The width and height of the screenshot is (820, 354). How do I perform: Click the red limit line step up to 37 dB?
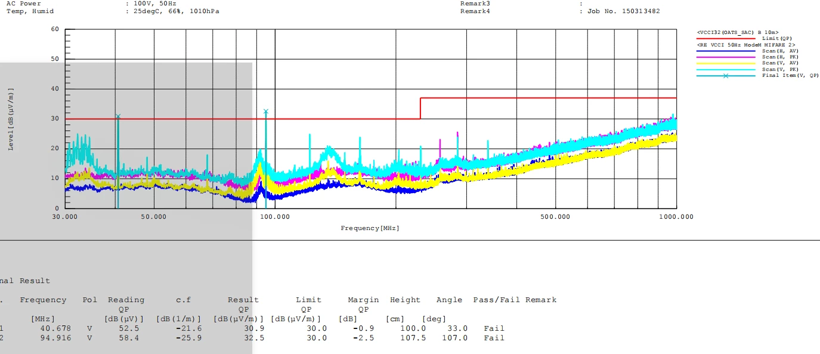[x=420, y=108]
